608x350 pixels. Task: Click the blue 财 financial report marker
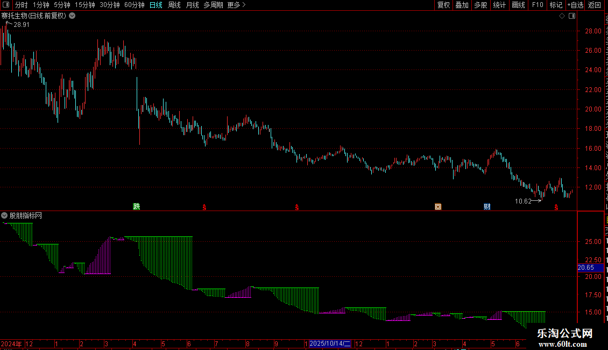click(x=487, y=206)
